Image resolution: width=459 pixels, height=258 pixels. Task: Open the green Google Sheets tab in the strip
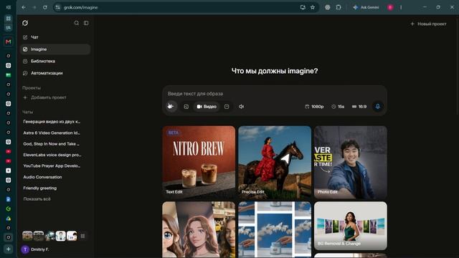[8, 75]
